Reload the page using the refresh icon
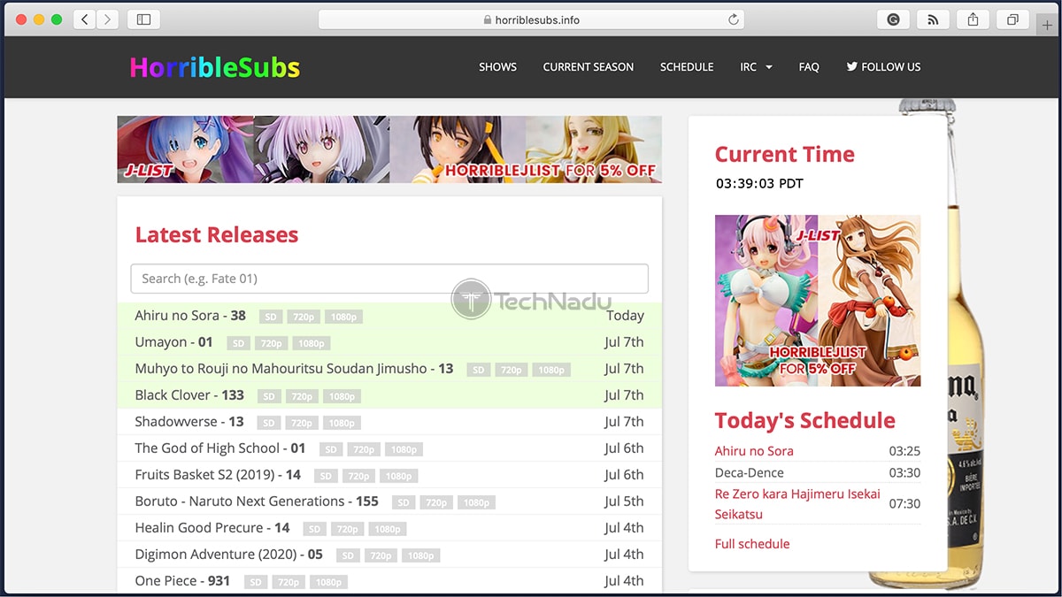Viewport: 1062px width, 597px height. [733, 19]
